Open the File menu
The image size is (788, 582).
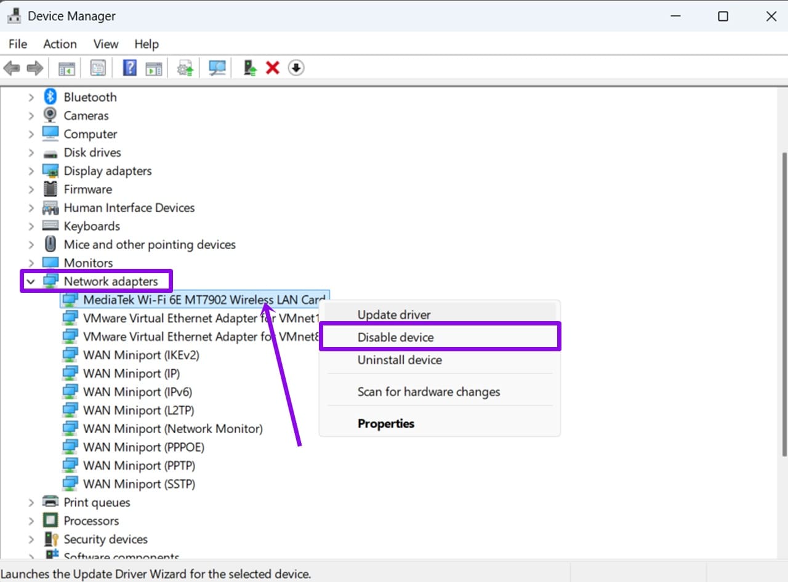pyautogui.click(x=18, y=44)
